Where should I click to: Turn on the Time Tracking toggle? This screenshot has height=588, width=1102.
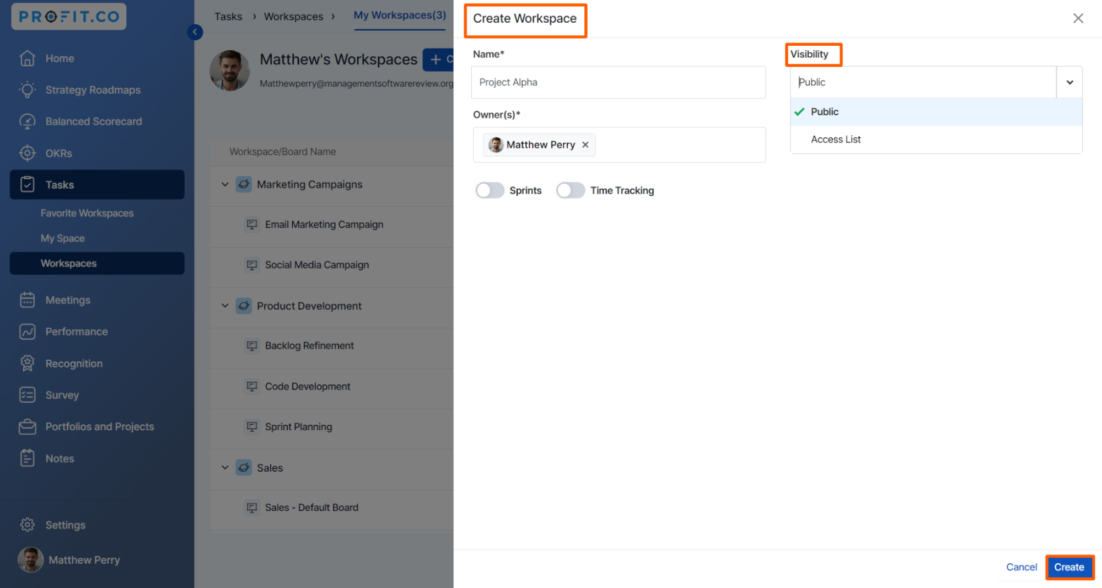570,190
